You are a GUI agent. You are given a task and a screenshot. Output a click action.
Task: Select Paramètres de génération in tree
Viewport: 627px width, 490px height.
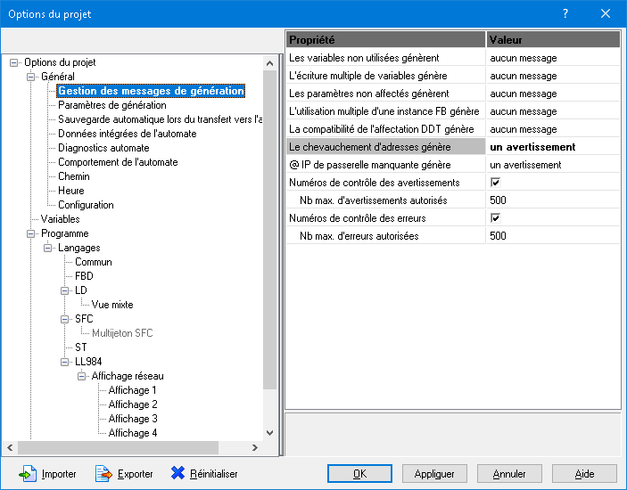pos(111,105)
